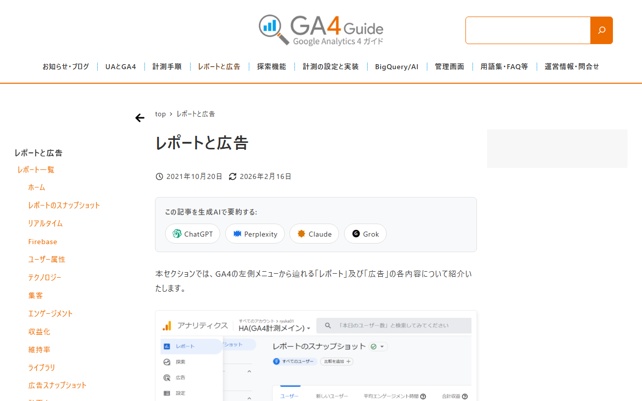Open the UAとGA4 menu item
This screenshot has height=401, width=642.
point(121,66)
